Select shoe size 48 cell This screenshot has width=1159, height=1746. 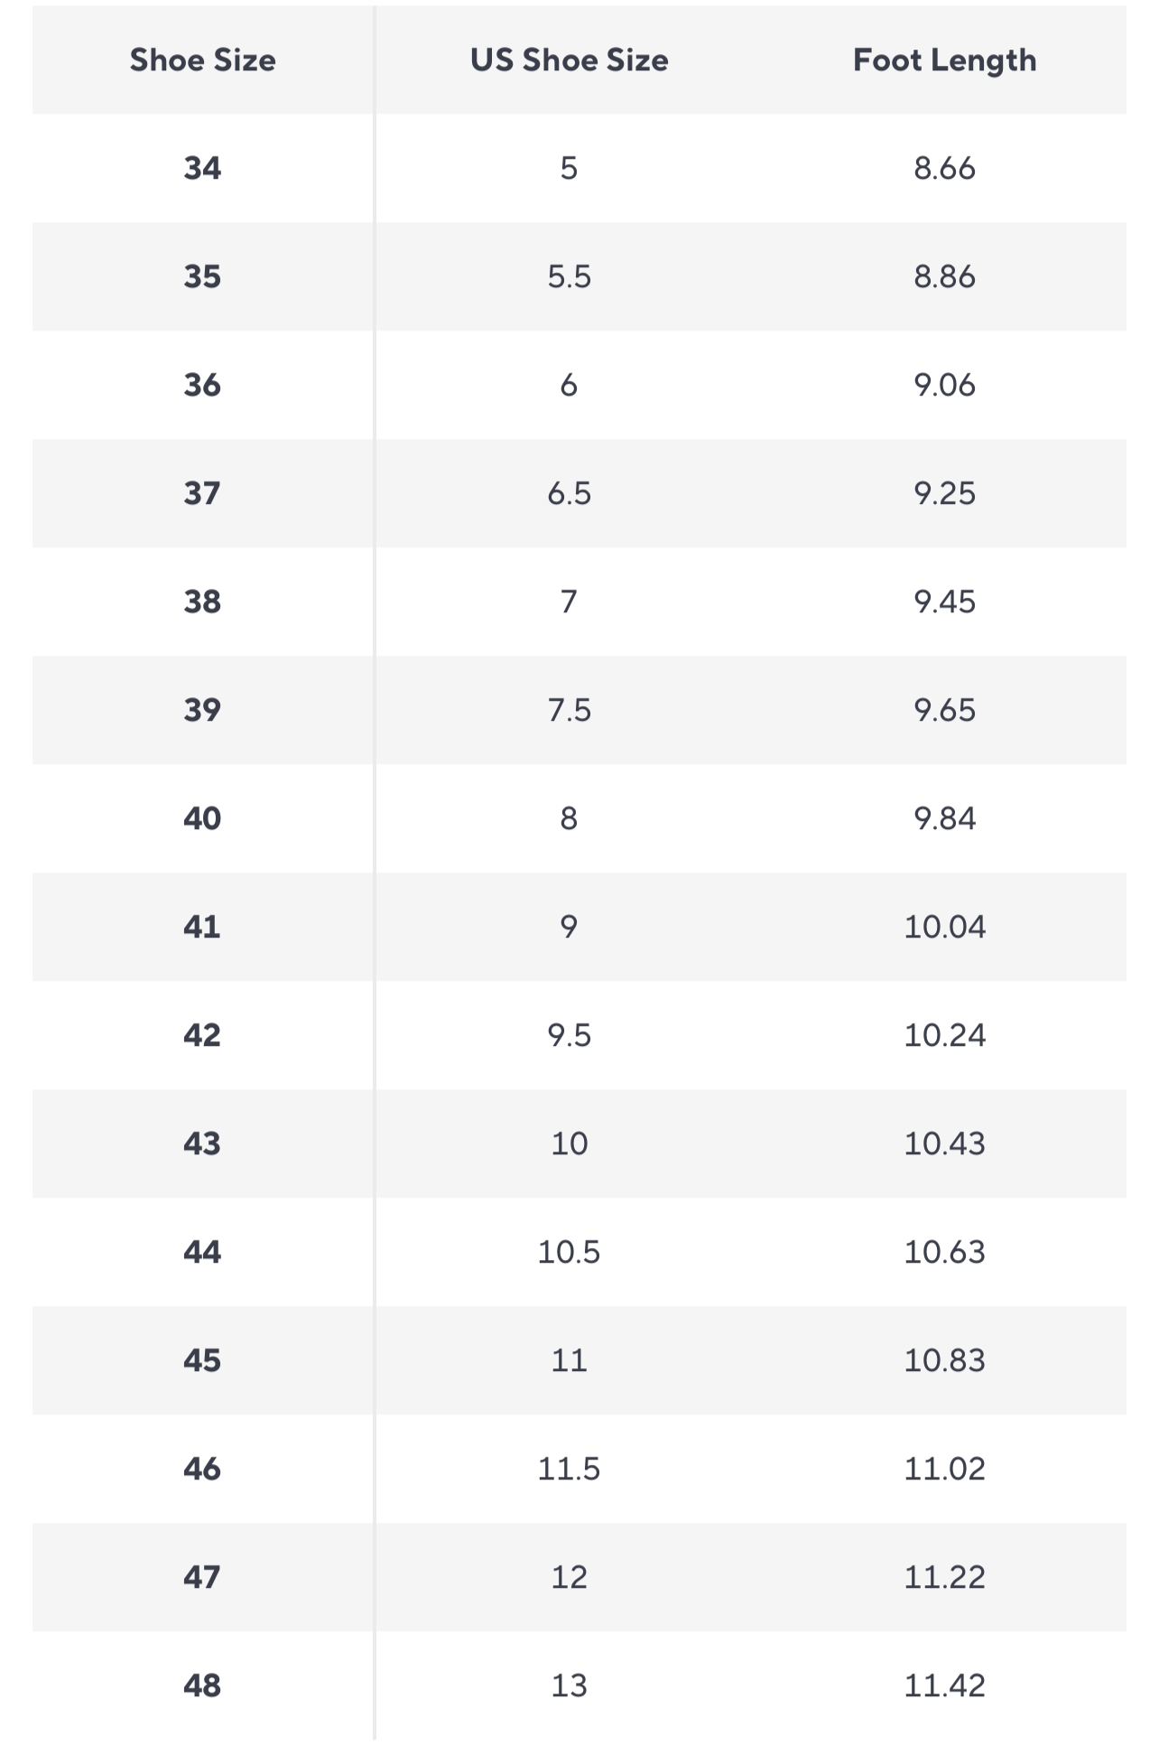pyautogui.click(x=202, y=1685)
